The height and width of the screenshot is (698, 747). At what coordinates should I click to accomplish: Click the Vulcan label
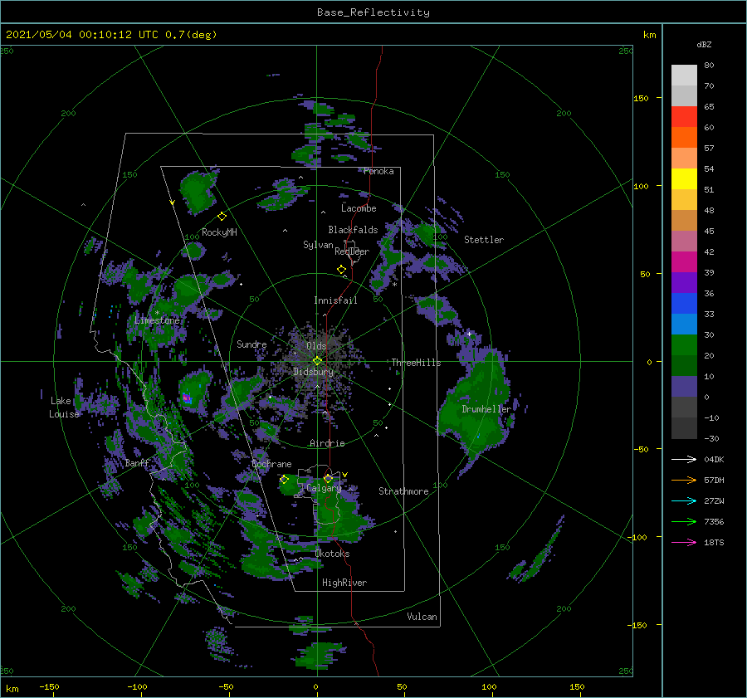pyautogui.click(x=422, y=617)
